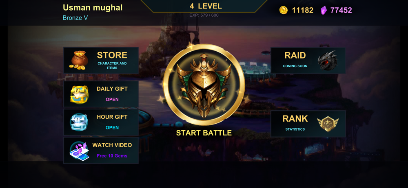Open RAID Coming Soon panel title
408x188 pixels.
295,55
